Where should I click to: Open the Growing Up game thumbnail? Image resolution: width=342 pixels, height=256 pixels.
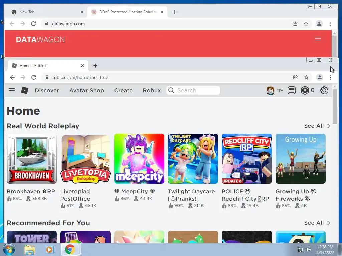[x=301, y=159]
